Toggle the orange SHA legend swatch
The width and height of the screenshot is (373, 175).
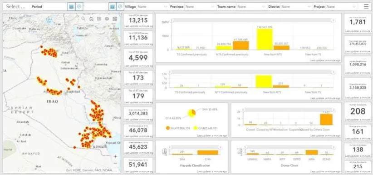pos(168,128)
